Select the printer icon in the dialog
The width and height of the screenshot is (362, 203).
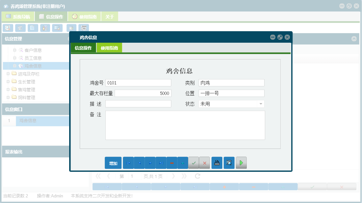tap(217, 163)
